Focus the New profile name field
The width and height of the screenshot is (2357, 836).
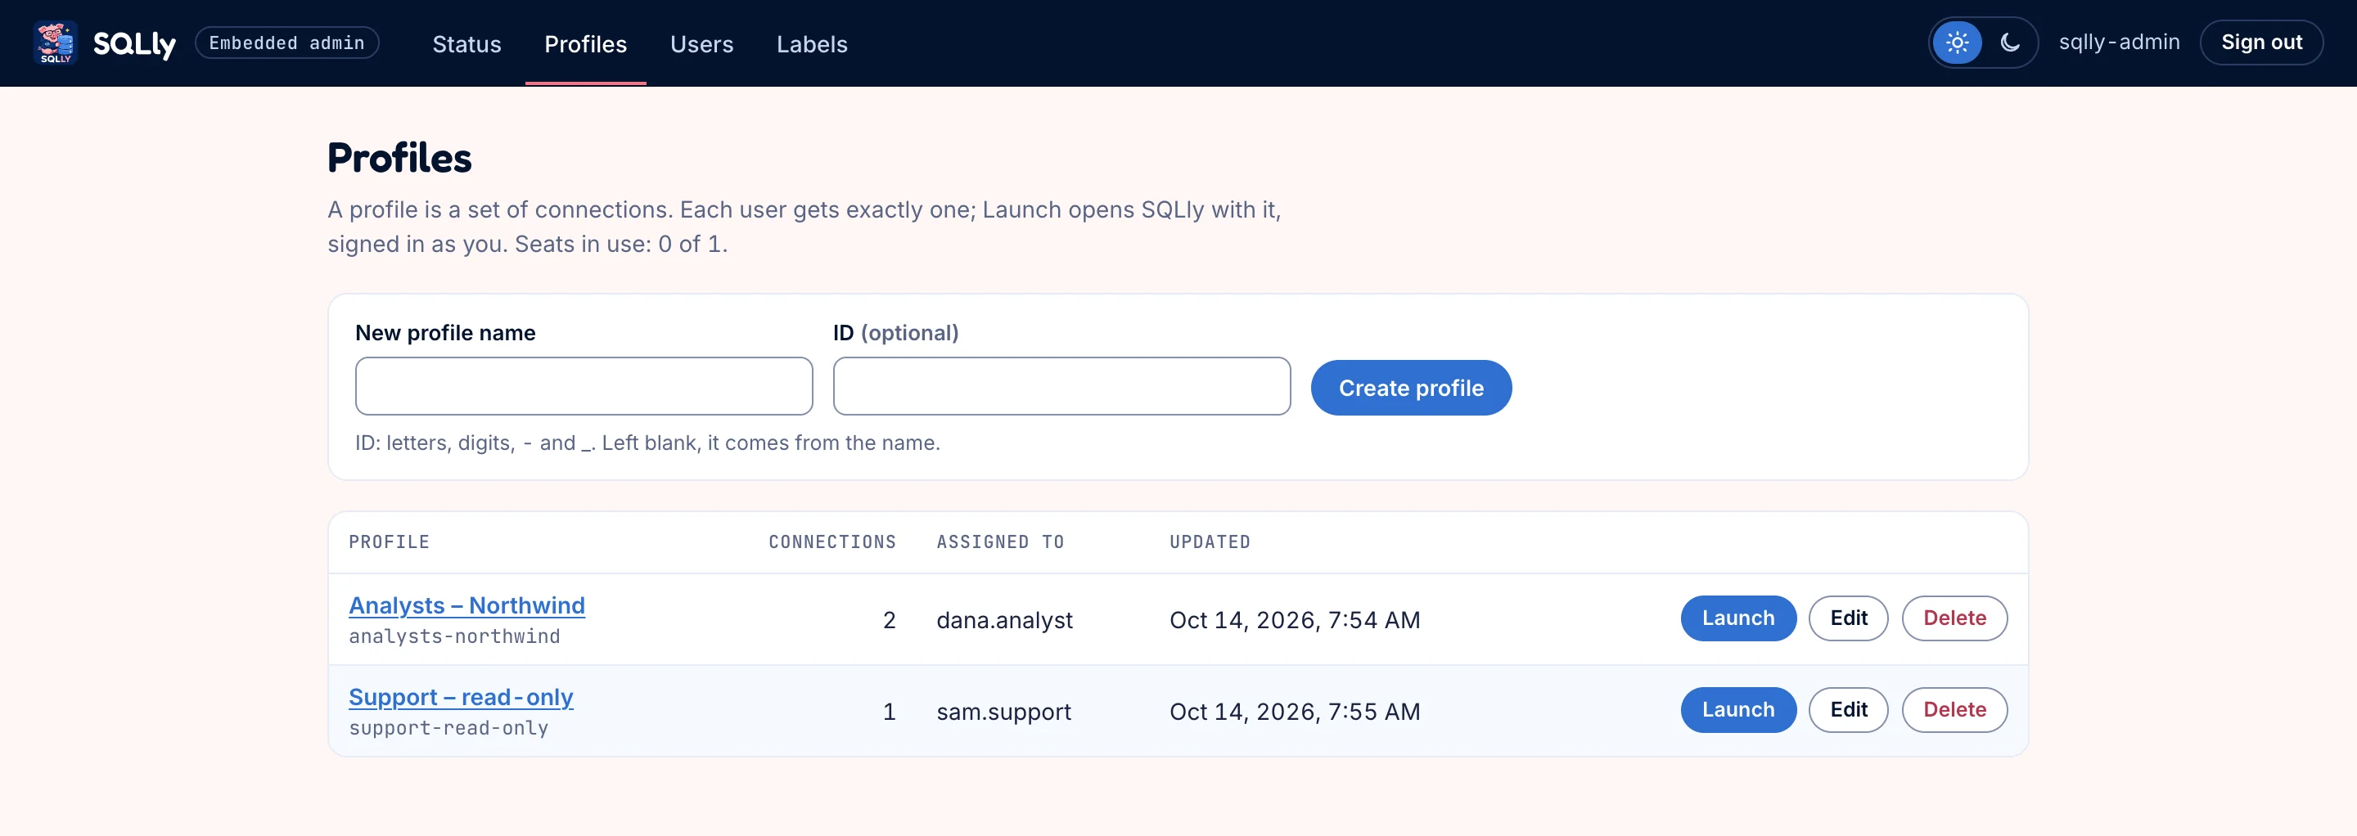(584, 386)
